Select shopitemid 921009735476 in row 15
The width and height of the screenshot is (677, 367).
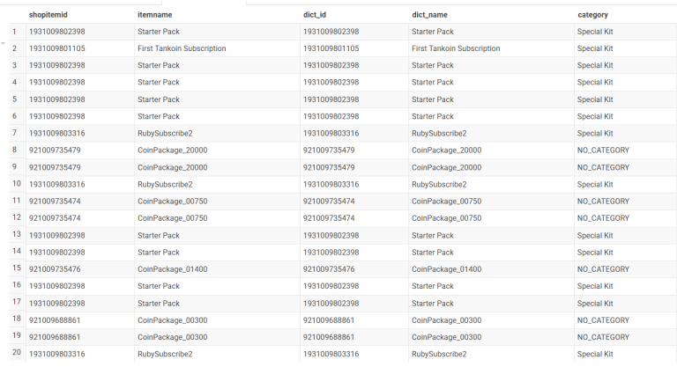55,269
